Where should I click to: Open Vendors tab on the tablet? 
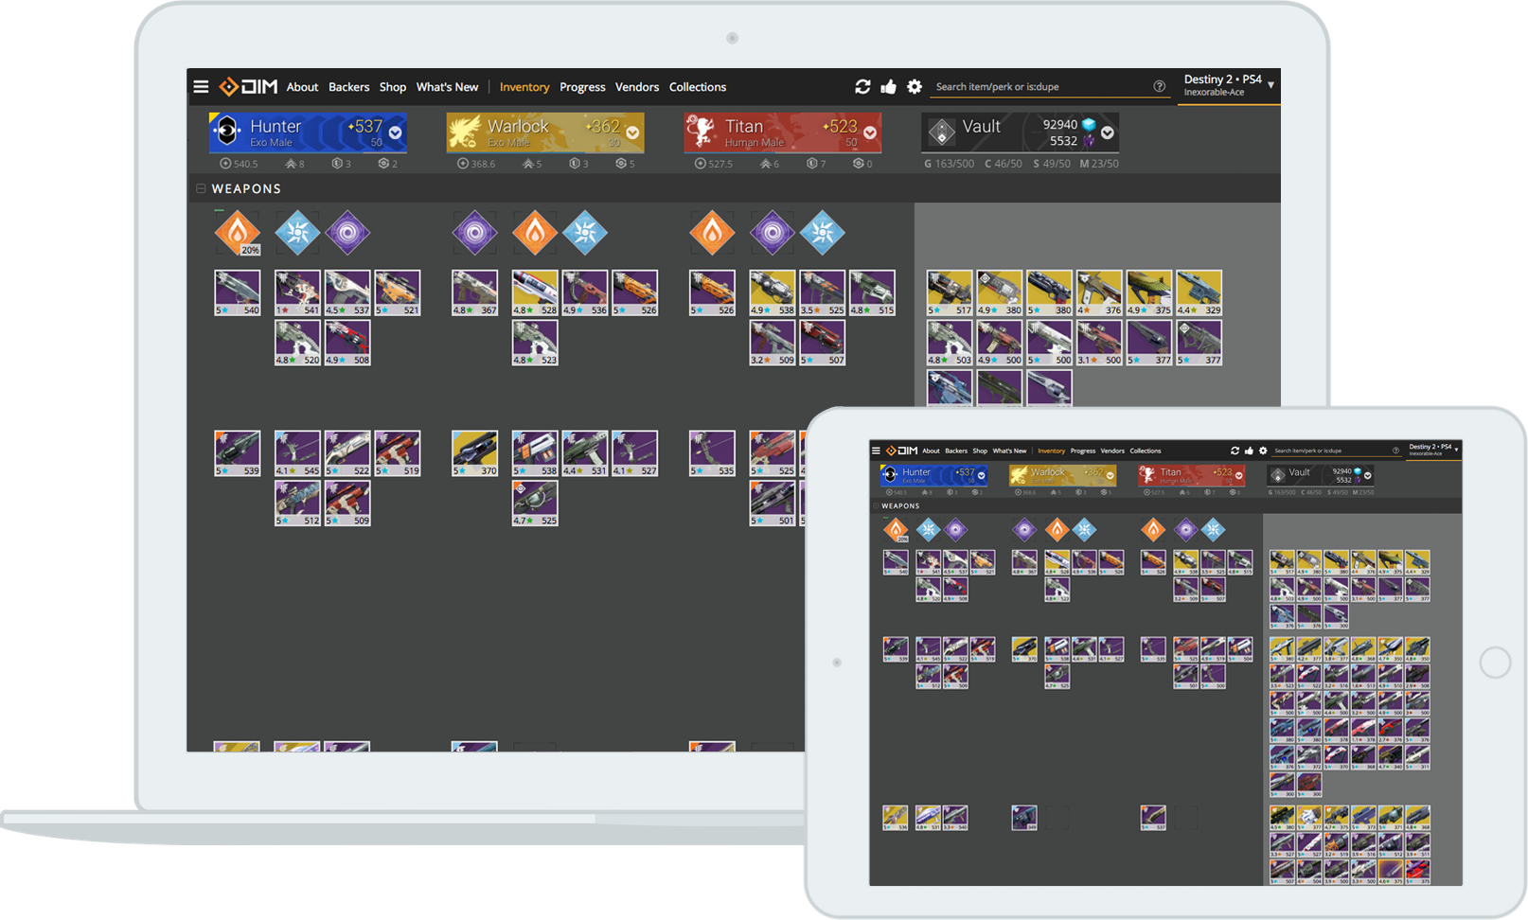(x=1113, y=451)
